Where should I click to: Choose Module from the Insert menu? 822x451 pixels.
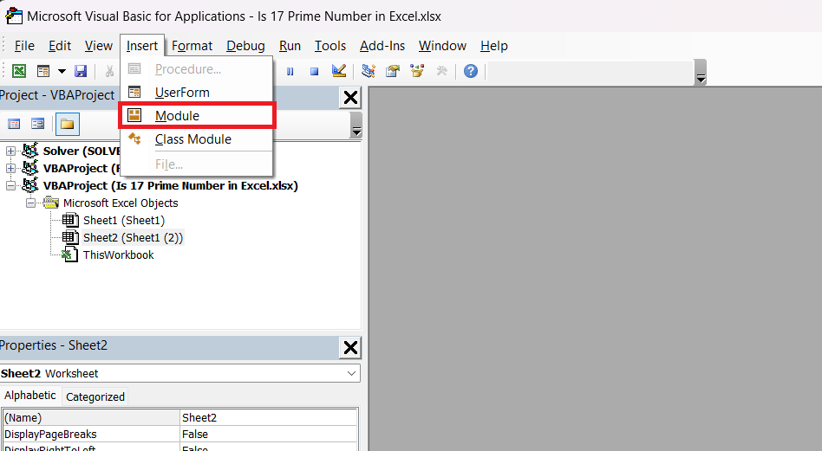click(x=197, y=116)
